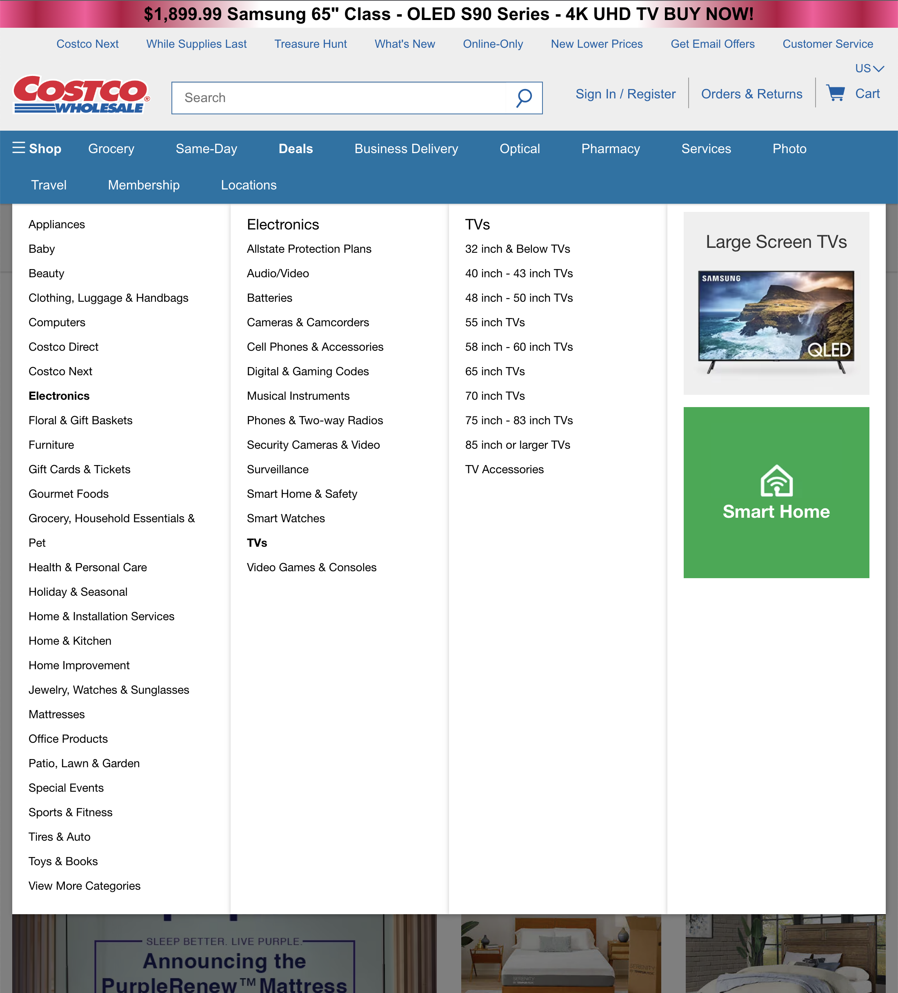Open the Large Screen TVs thumbnail
This screenshot has height=993, width=898.
click(776, 303)
